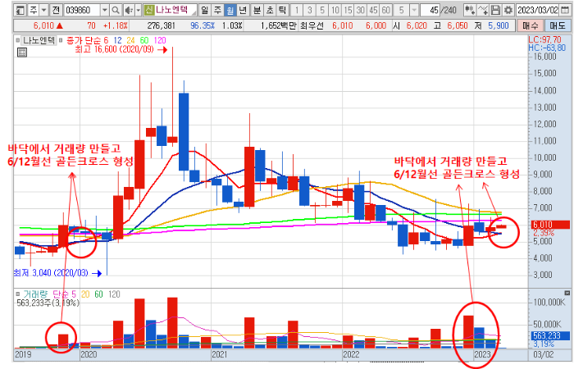Click the change rate +1.18%
Image resolution: width=574 pixels, height=369 pixels.
116,26
